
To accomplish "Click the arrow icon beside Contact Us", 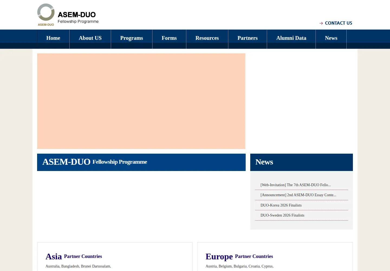I will [x=321, y=23].
